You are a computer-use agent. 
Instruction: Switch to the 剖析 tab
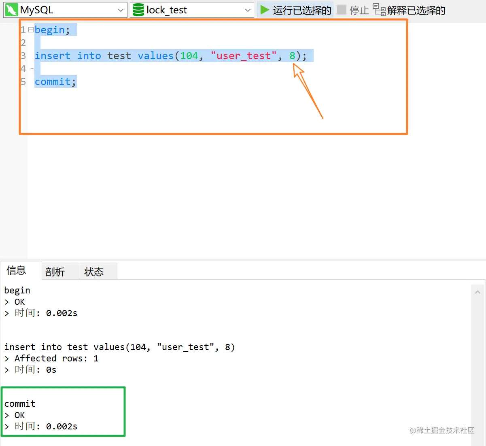click(60, 272)
